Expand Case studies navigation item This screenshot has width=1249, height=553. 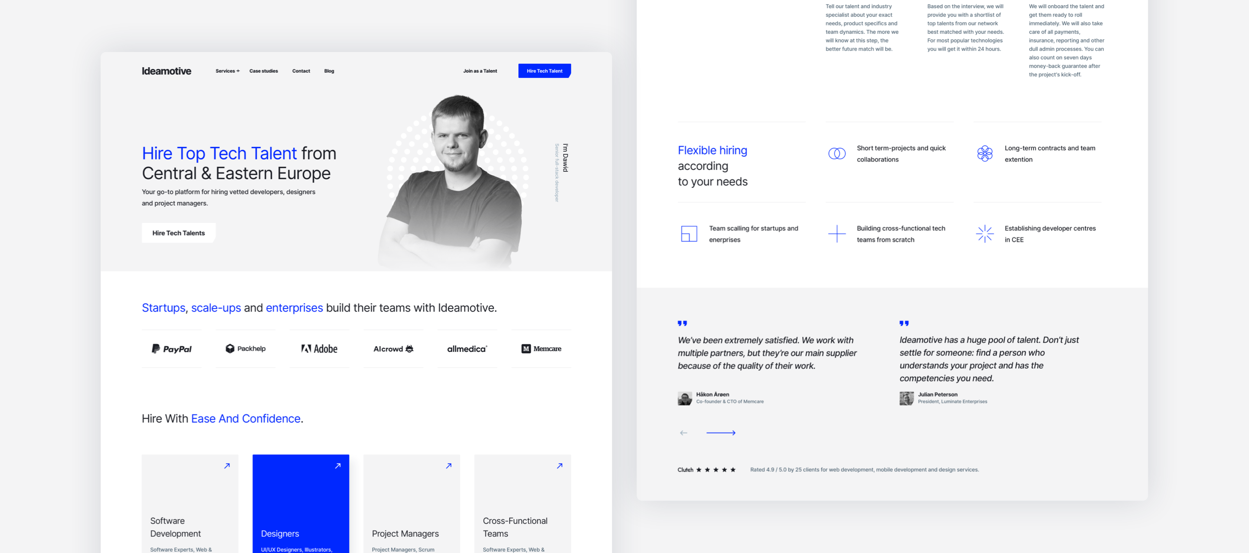pyautogui.click(x=264, y=71)
